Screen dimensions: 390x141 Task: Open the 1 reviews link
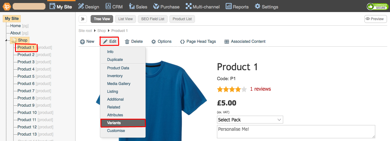(x=260, y=89)
